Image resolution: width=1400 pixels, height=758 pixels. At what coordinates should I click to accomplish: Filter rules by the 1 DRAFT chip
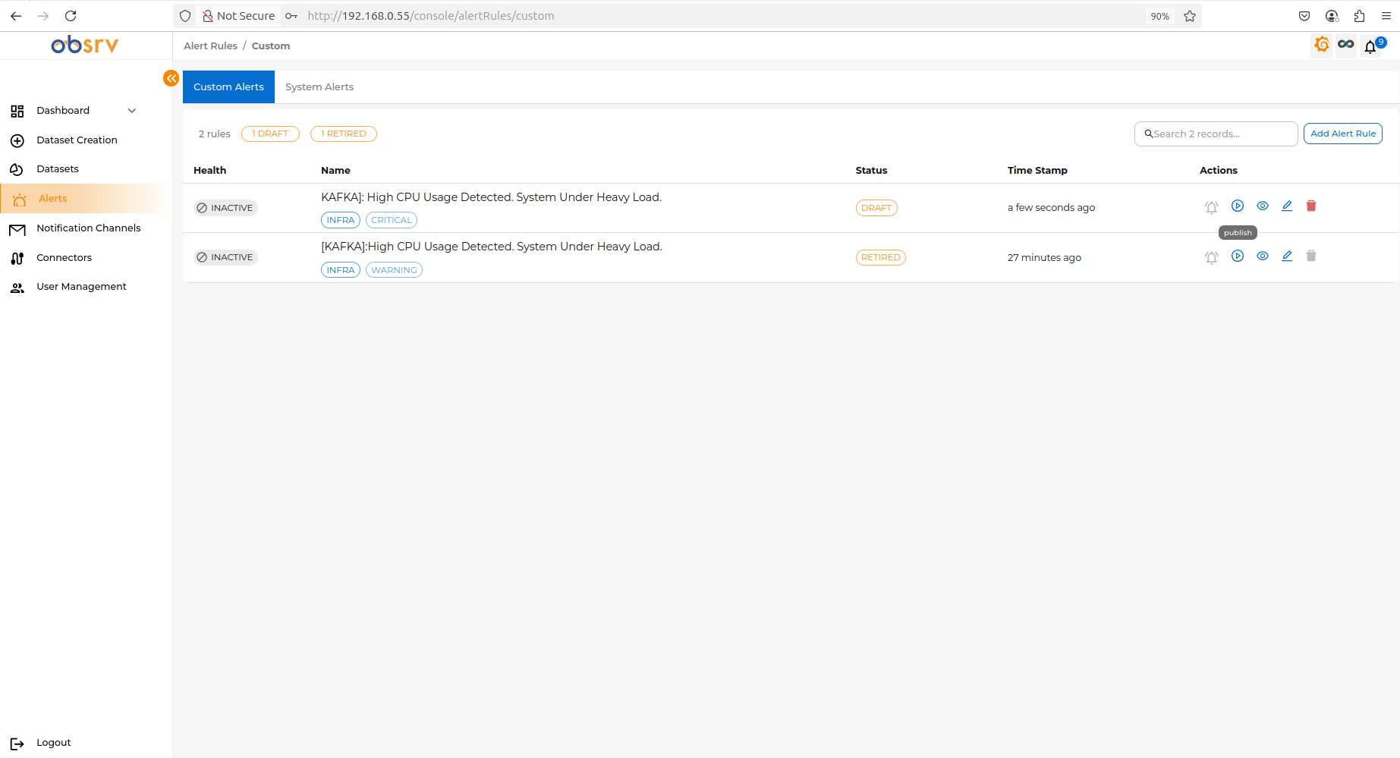[x=270, y=134]
